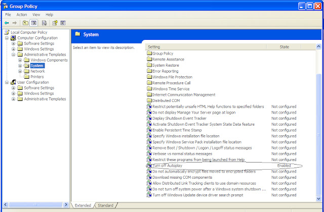This screenshot has height=212, width=324.
Task: Switch to the Standard tab
Action: (106, 205)
